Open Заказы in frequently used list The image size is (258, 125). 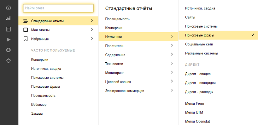click(37, 113)
